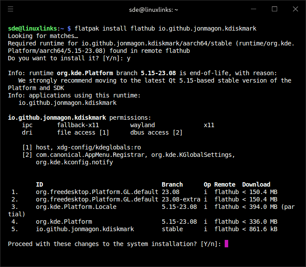Click bold io.github.jonmagon.kdiskmark permissions heading

pos(57,118)
